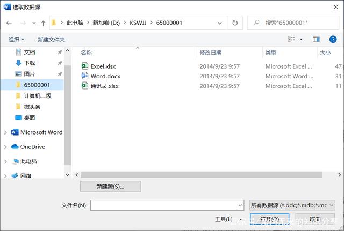Select 新加卷 (D:) in address path
This screenshot has width=344, height=231.
click(106, 23)
